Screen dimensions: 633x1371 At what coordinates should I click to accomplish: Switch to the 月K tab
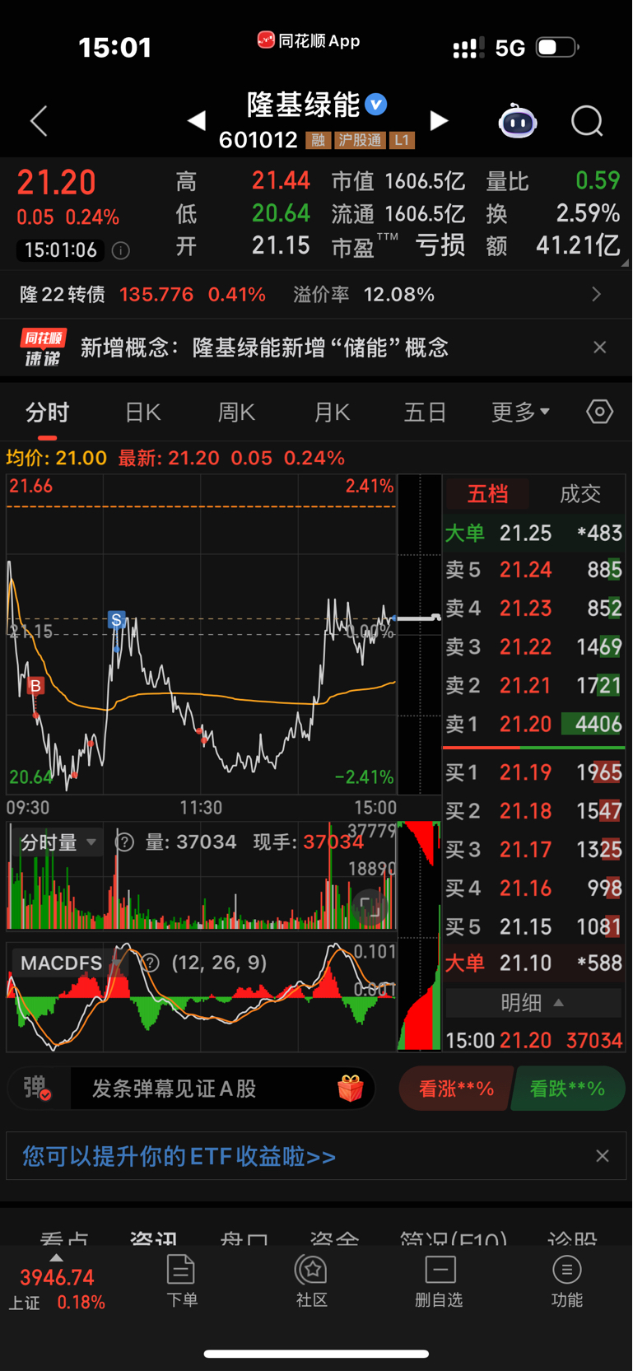pyautogui.click(x=332, y=412)
